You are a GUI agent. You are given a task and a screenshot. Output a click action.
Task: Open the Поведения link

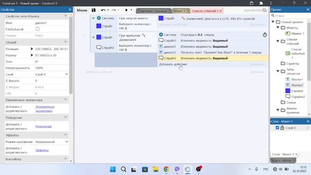point(43,126)
